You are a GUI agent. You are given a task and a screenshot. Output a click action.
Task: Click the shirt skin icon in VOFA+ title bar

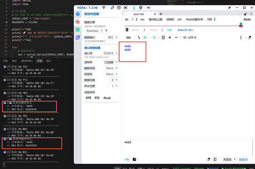click(x=119, y=8)
